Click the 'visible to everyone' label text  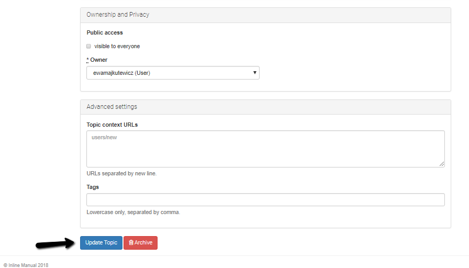tap(117, 47)
